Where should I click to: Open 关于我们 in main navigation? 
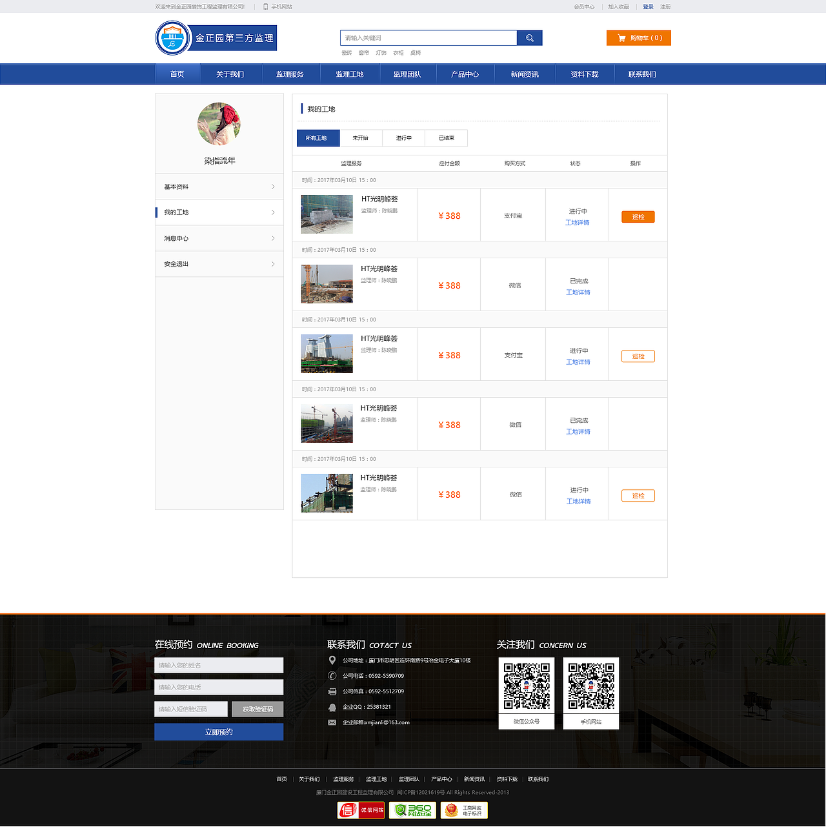[x=230, y=74]
